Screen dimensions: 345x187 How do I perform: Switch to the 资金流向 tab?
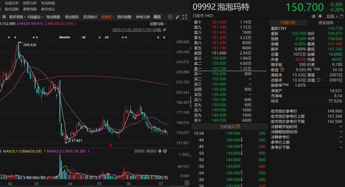tap(326, 23)
